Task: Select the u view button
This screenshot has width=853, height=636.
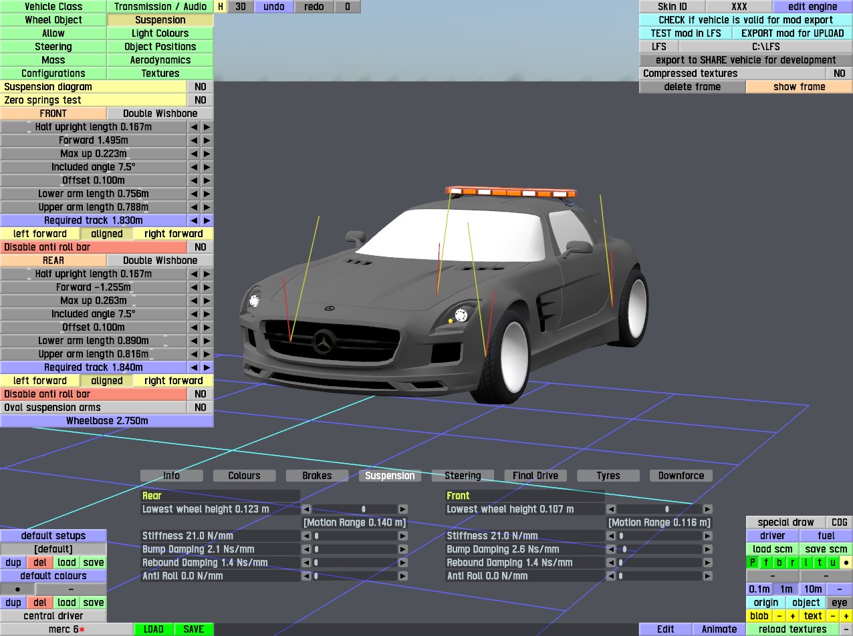Action: [833, 563]
